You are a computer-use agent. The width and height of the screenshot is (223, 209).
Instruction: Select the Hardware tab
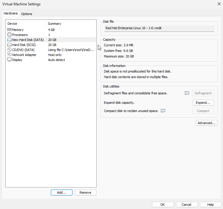point(11,14)
